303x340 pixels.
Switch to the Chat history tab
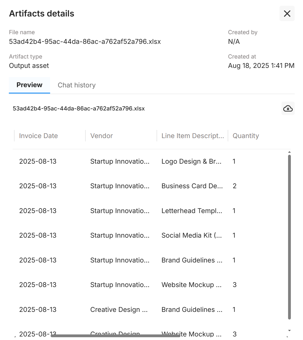pos(76,85)
